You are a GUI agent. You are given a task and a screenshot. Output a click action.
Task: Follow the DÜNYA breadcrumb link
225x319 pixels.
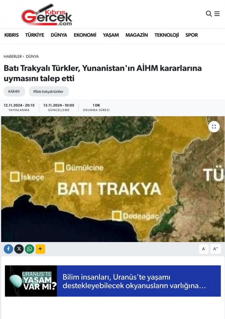tap(32, 56)
